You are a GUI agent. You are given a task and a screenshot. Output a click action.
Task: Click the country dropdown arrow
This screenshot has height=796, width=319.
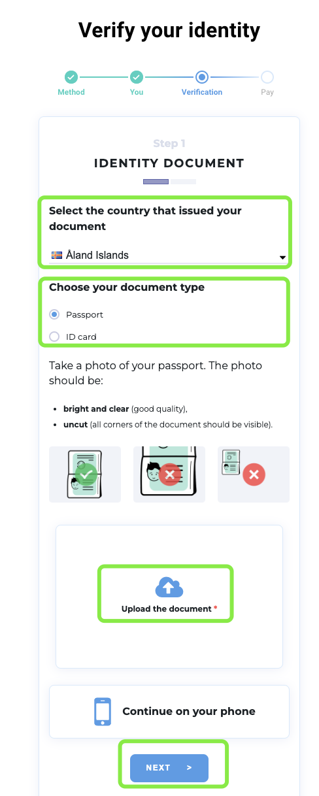click(x=283, y=257)
